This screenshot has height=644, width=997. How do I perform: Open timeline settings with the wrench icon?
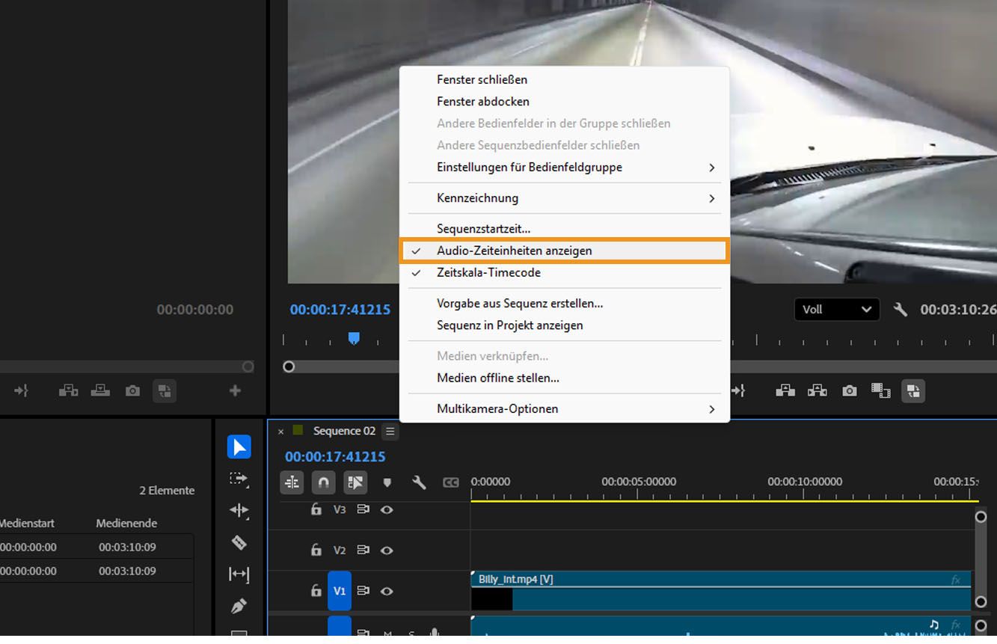coord(419,482)
